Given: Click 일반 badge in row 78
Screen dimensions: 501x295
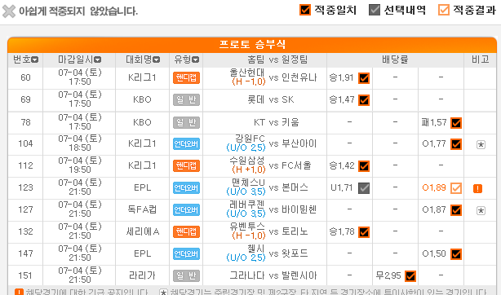Looking at the screenshot, I should tap(186, 122).
